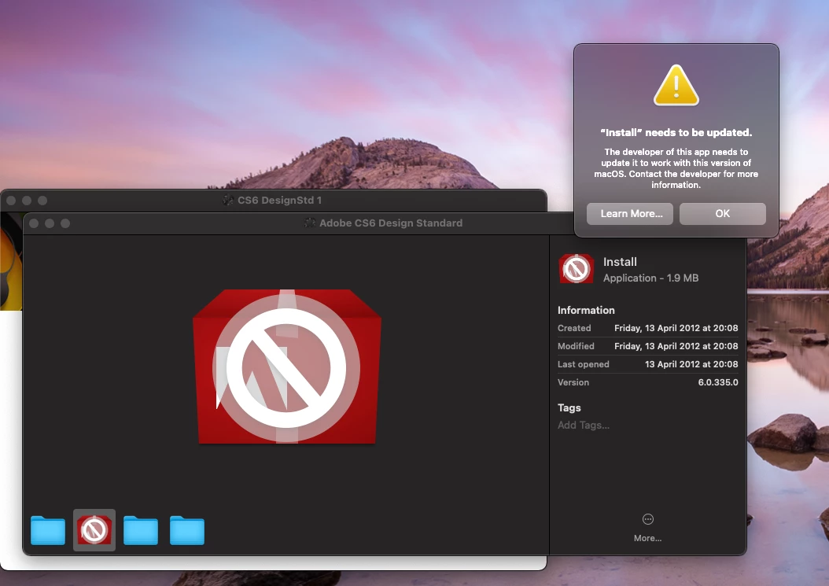Click the Add Tags... field
This screenshot has height=586, width=829.
coord(583,426)
